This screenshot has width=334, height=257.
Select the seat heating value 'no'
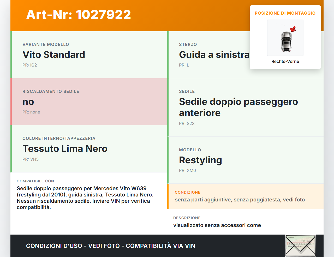(x=28, y=102)
